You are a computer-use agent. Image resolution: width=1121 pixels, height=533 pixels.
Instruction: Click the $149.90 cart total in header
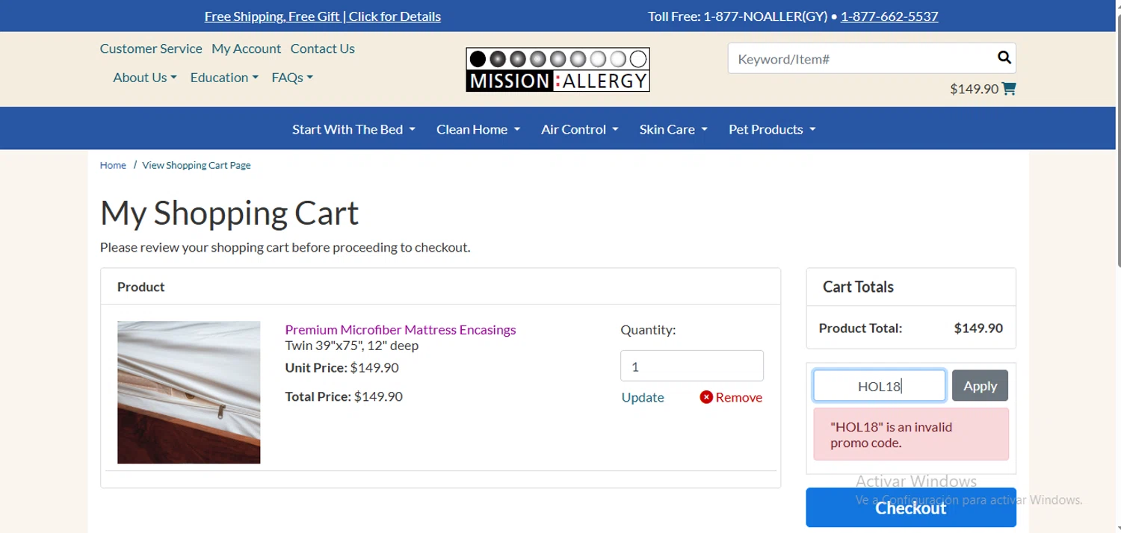(x=974, y=89)
